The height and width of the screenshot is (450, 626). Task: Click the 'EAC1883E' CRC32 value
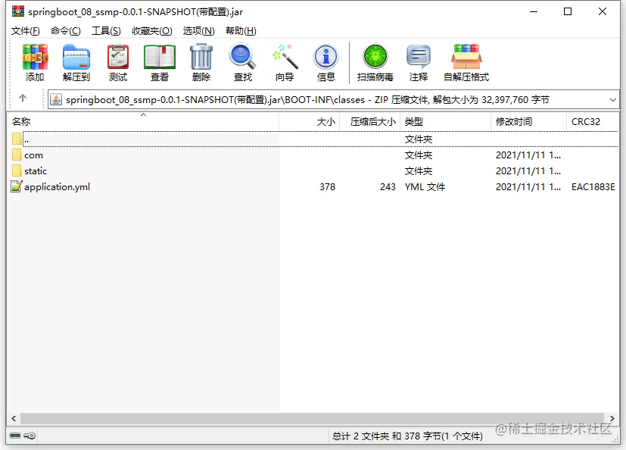point(593,186)
